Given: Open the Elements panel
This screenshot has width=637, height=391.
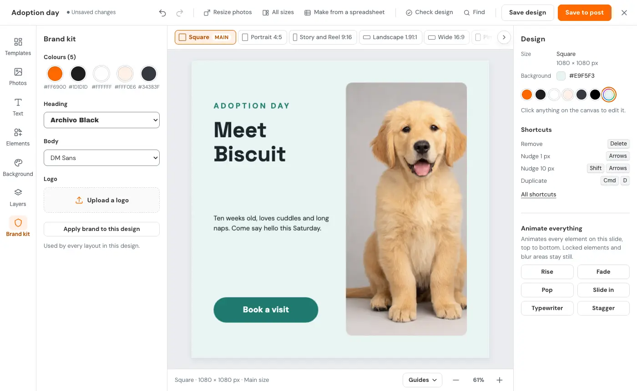Looking at the screenshot, I should click(18, 137).
